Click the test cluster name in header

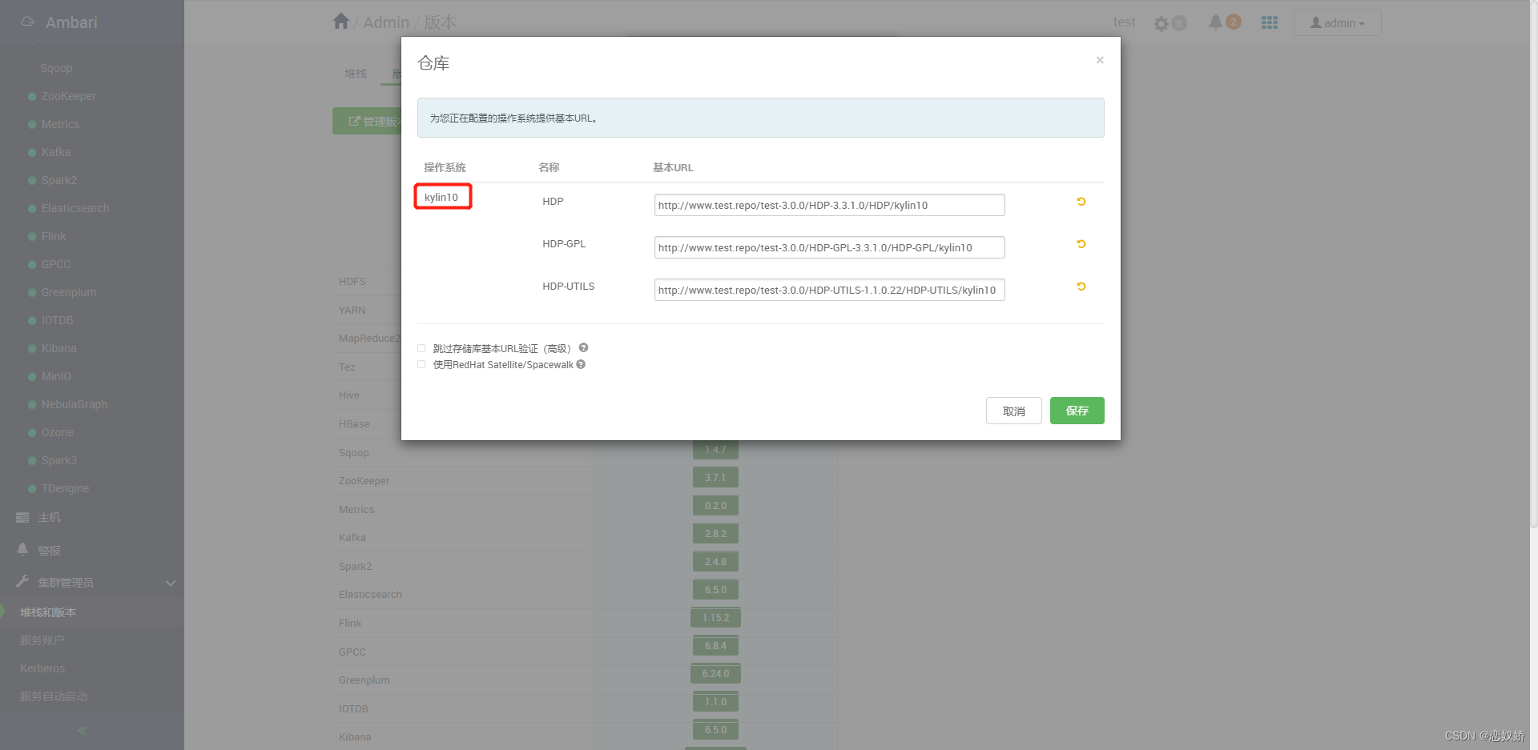pyautogui.click(x=1124, y=22)
